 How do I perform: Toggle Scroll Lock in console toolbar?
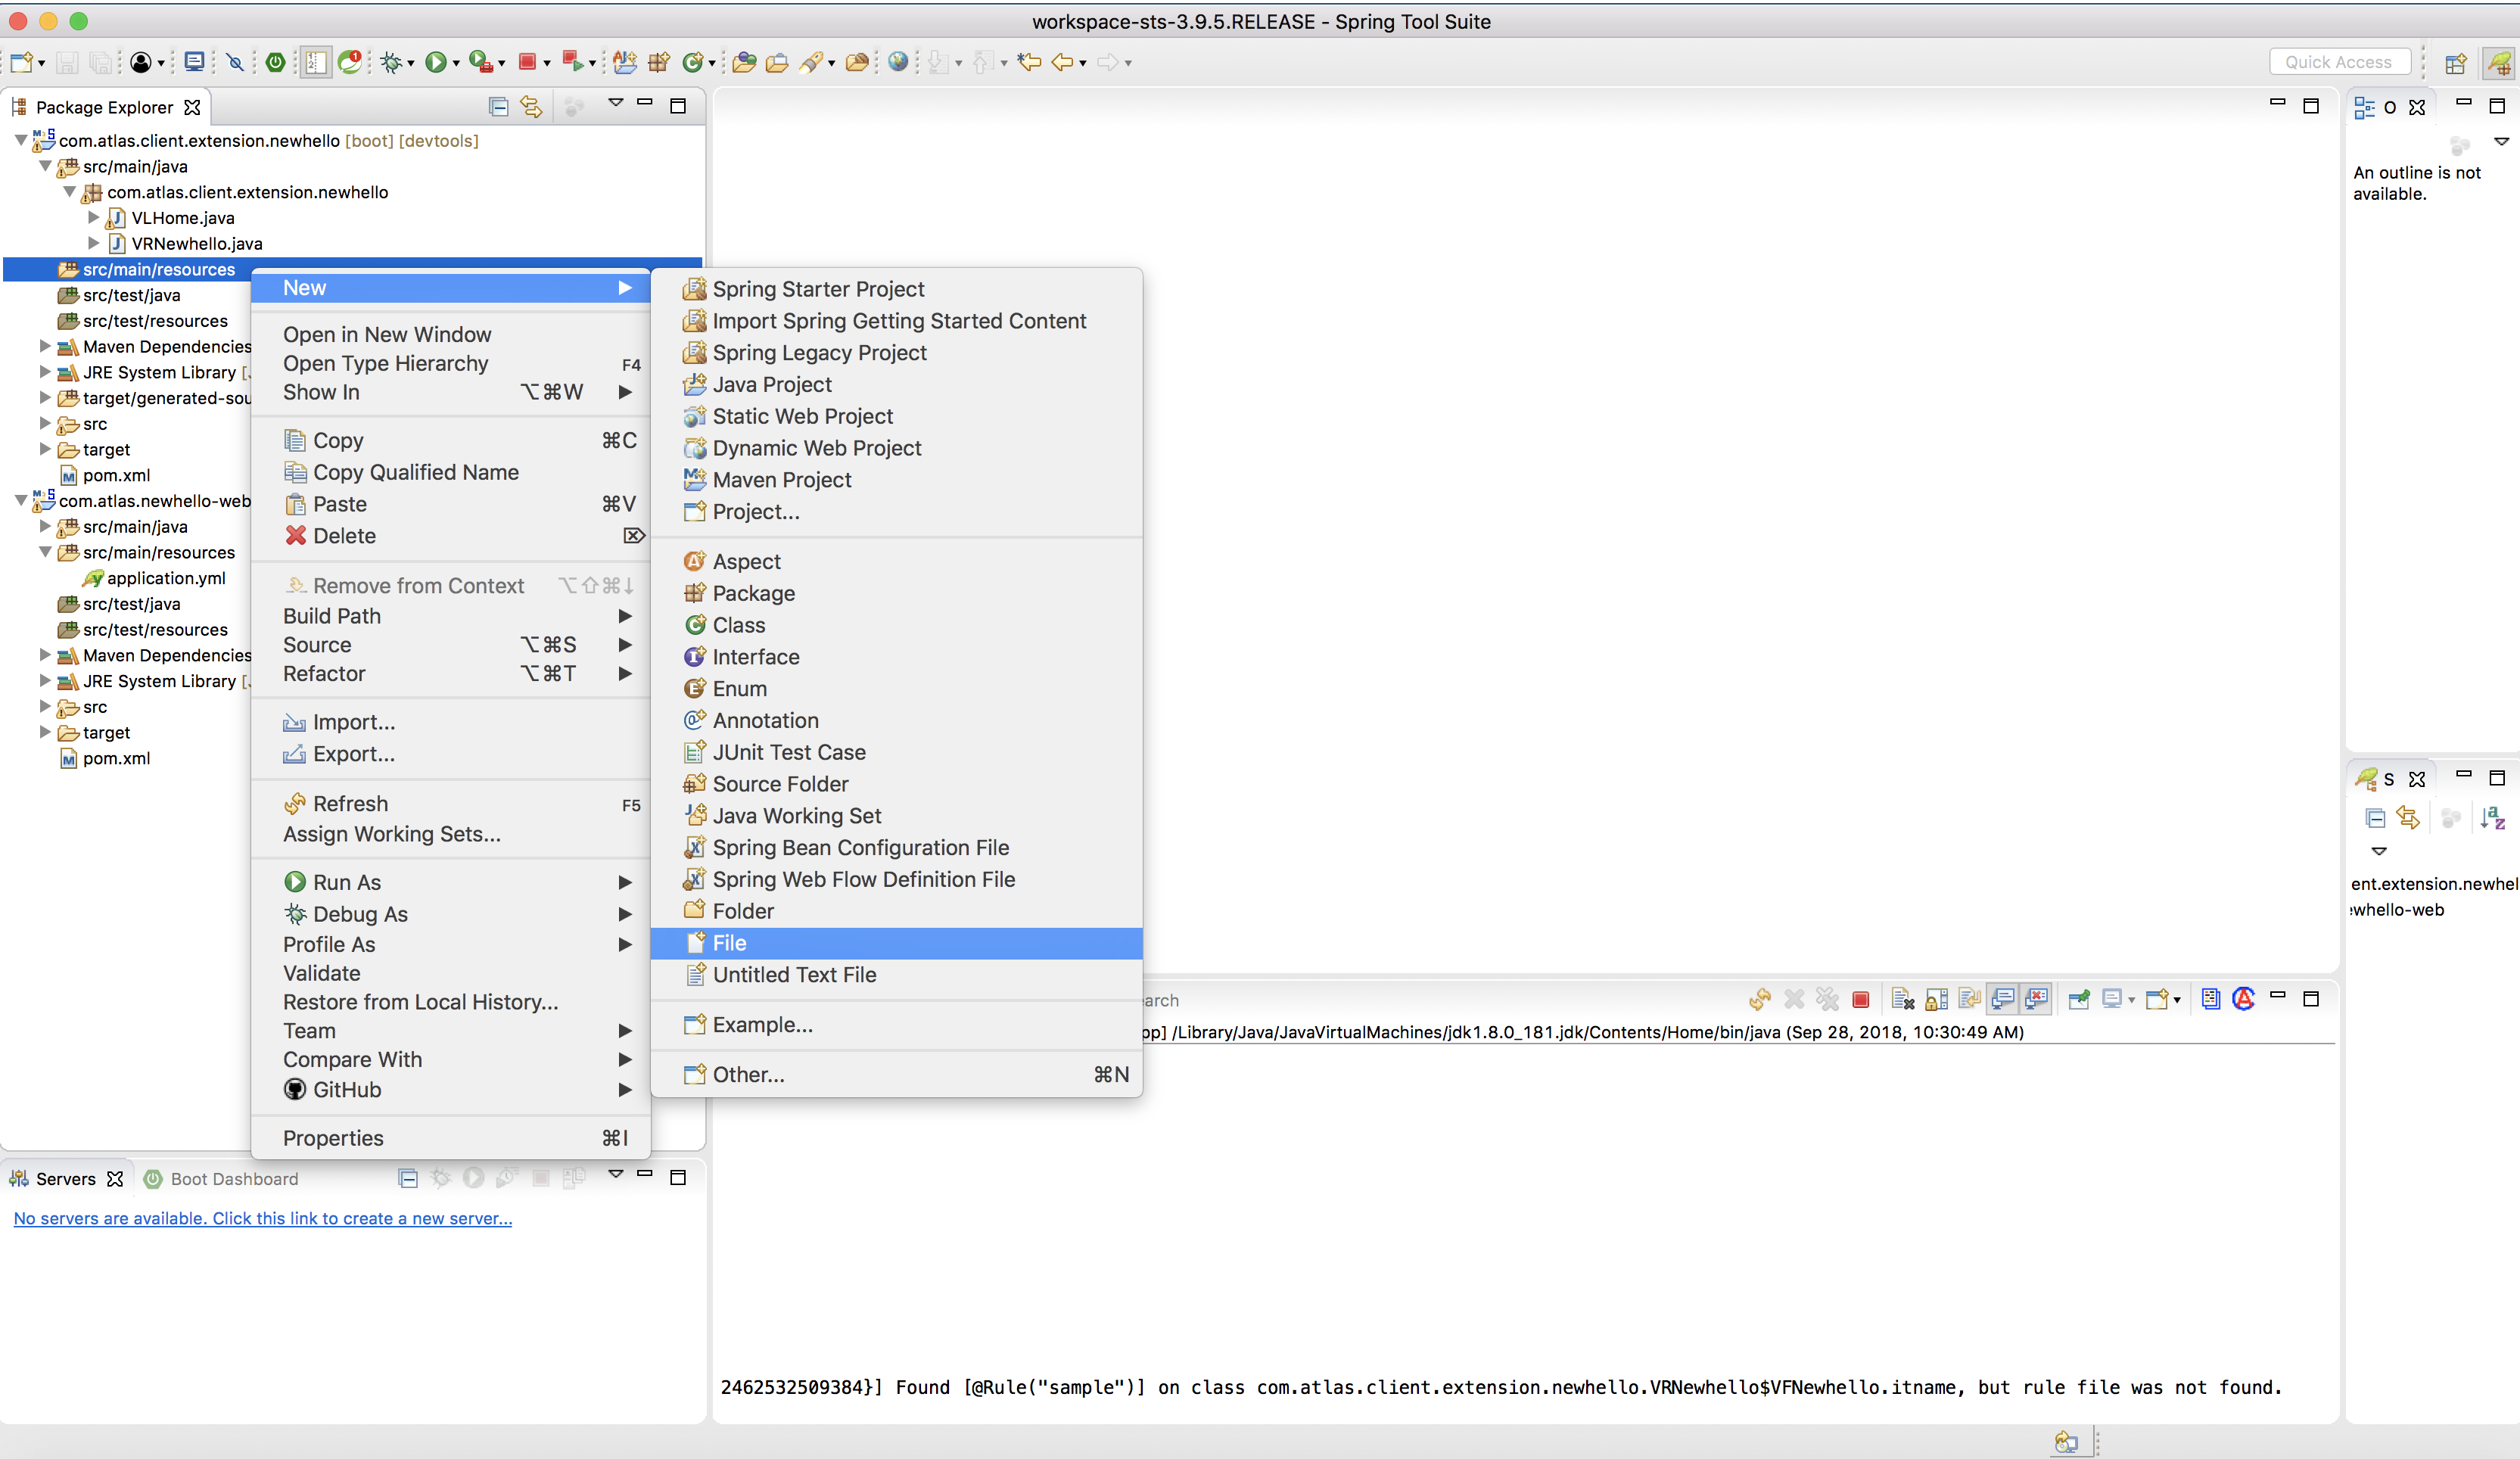pos(1936,999)
